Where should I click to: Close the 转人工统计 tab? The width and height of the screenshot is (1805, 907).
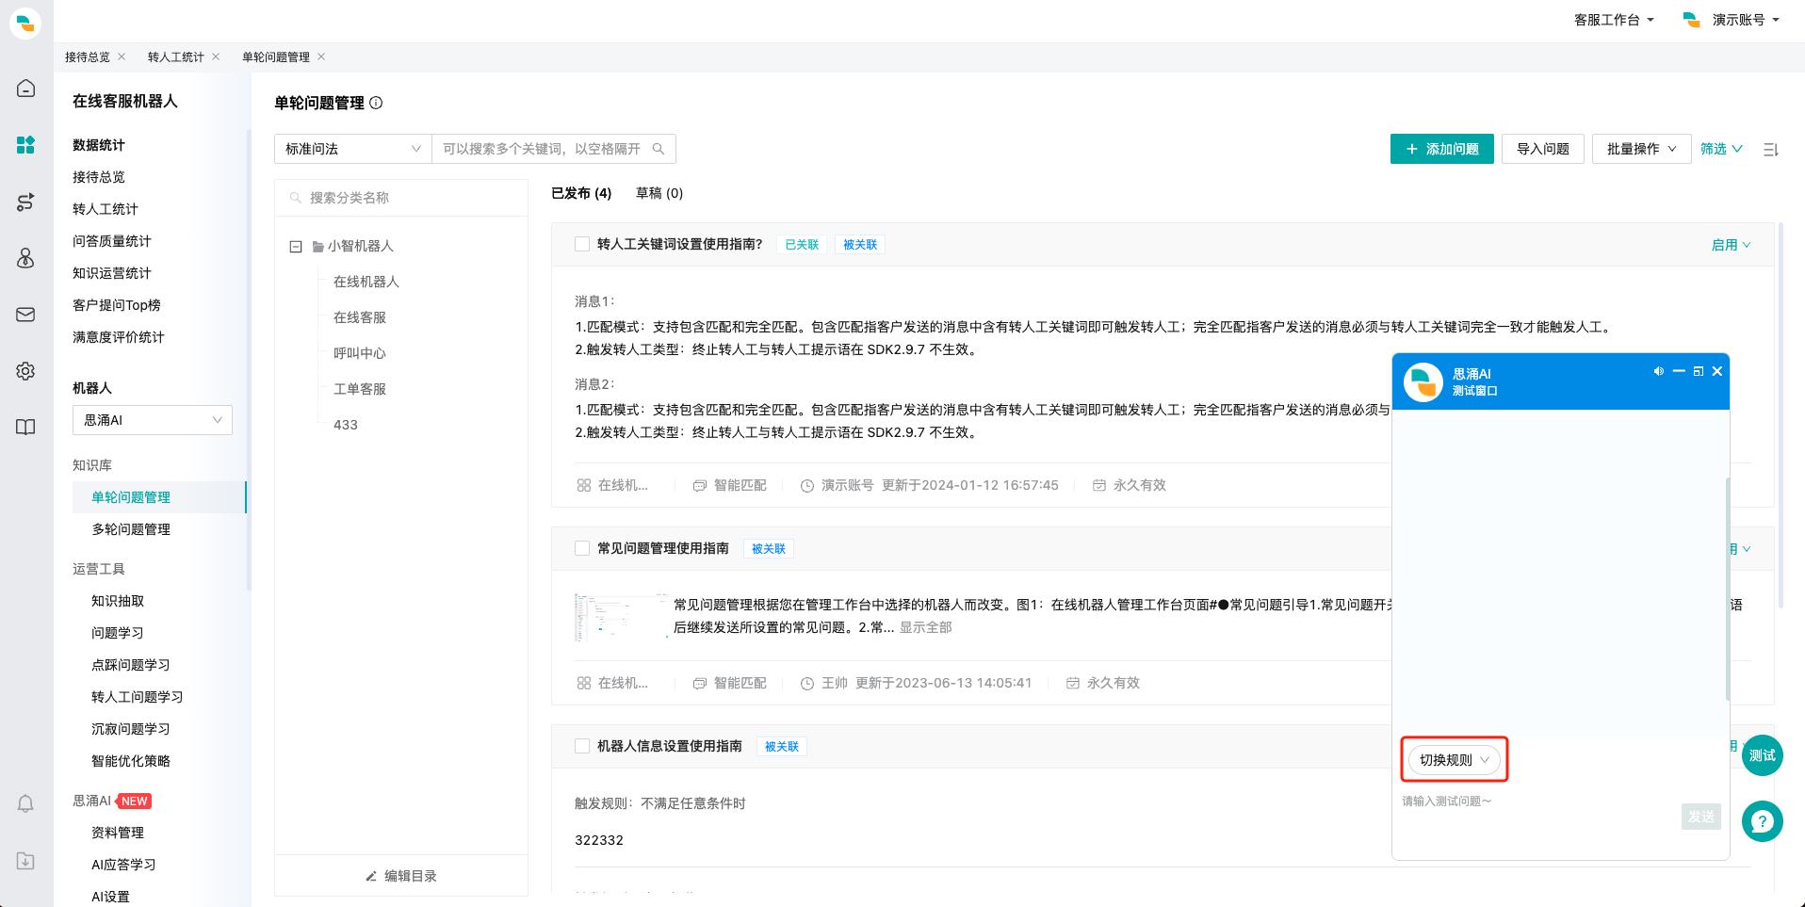click(216, 57)
